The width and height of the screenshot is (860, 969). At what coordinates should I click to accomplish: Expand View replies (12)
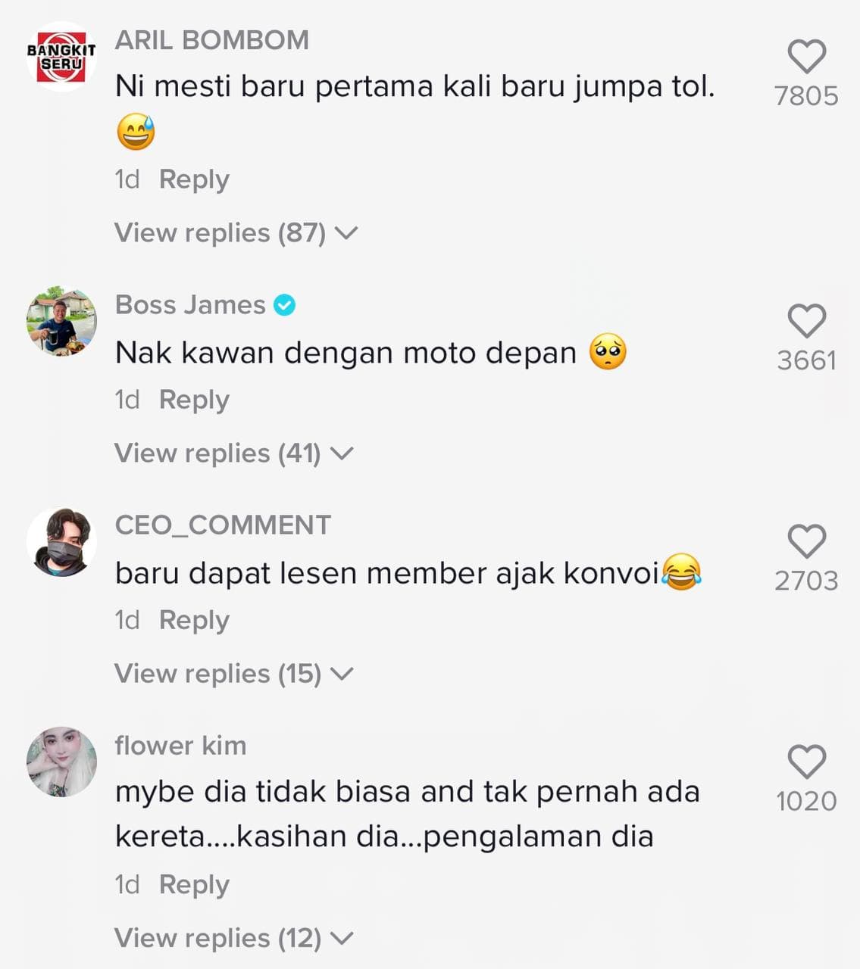pos(233,938)
